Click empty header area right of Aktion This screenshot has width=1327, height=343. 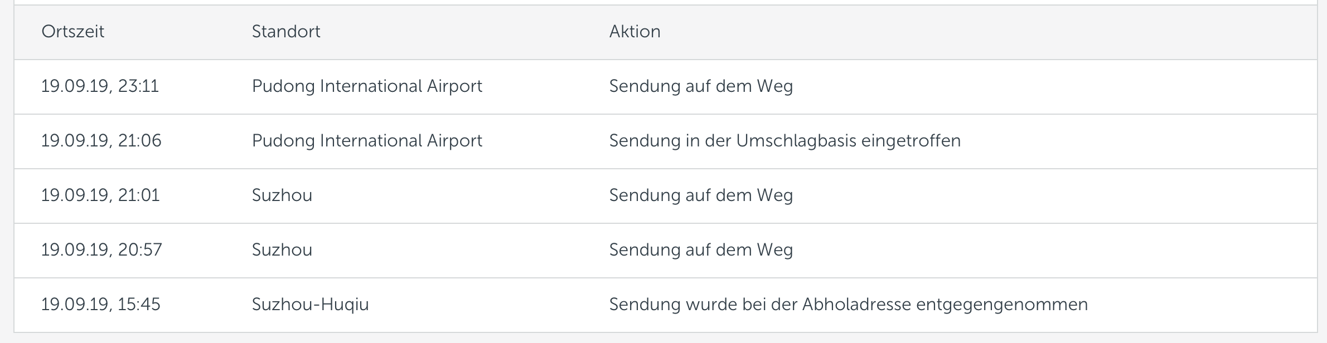coord(987,32)
